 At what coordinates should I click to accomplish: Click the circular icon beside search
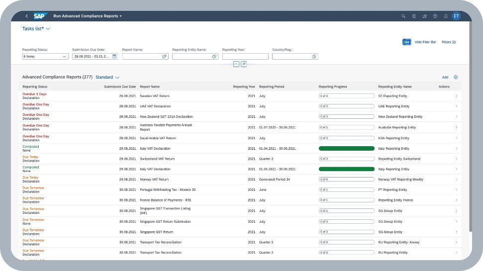point(414,16)
